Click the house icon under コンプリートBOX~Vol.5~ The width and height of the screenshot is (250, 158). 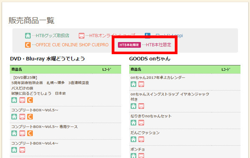[14, 117]
